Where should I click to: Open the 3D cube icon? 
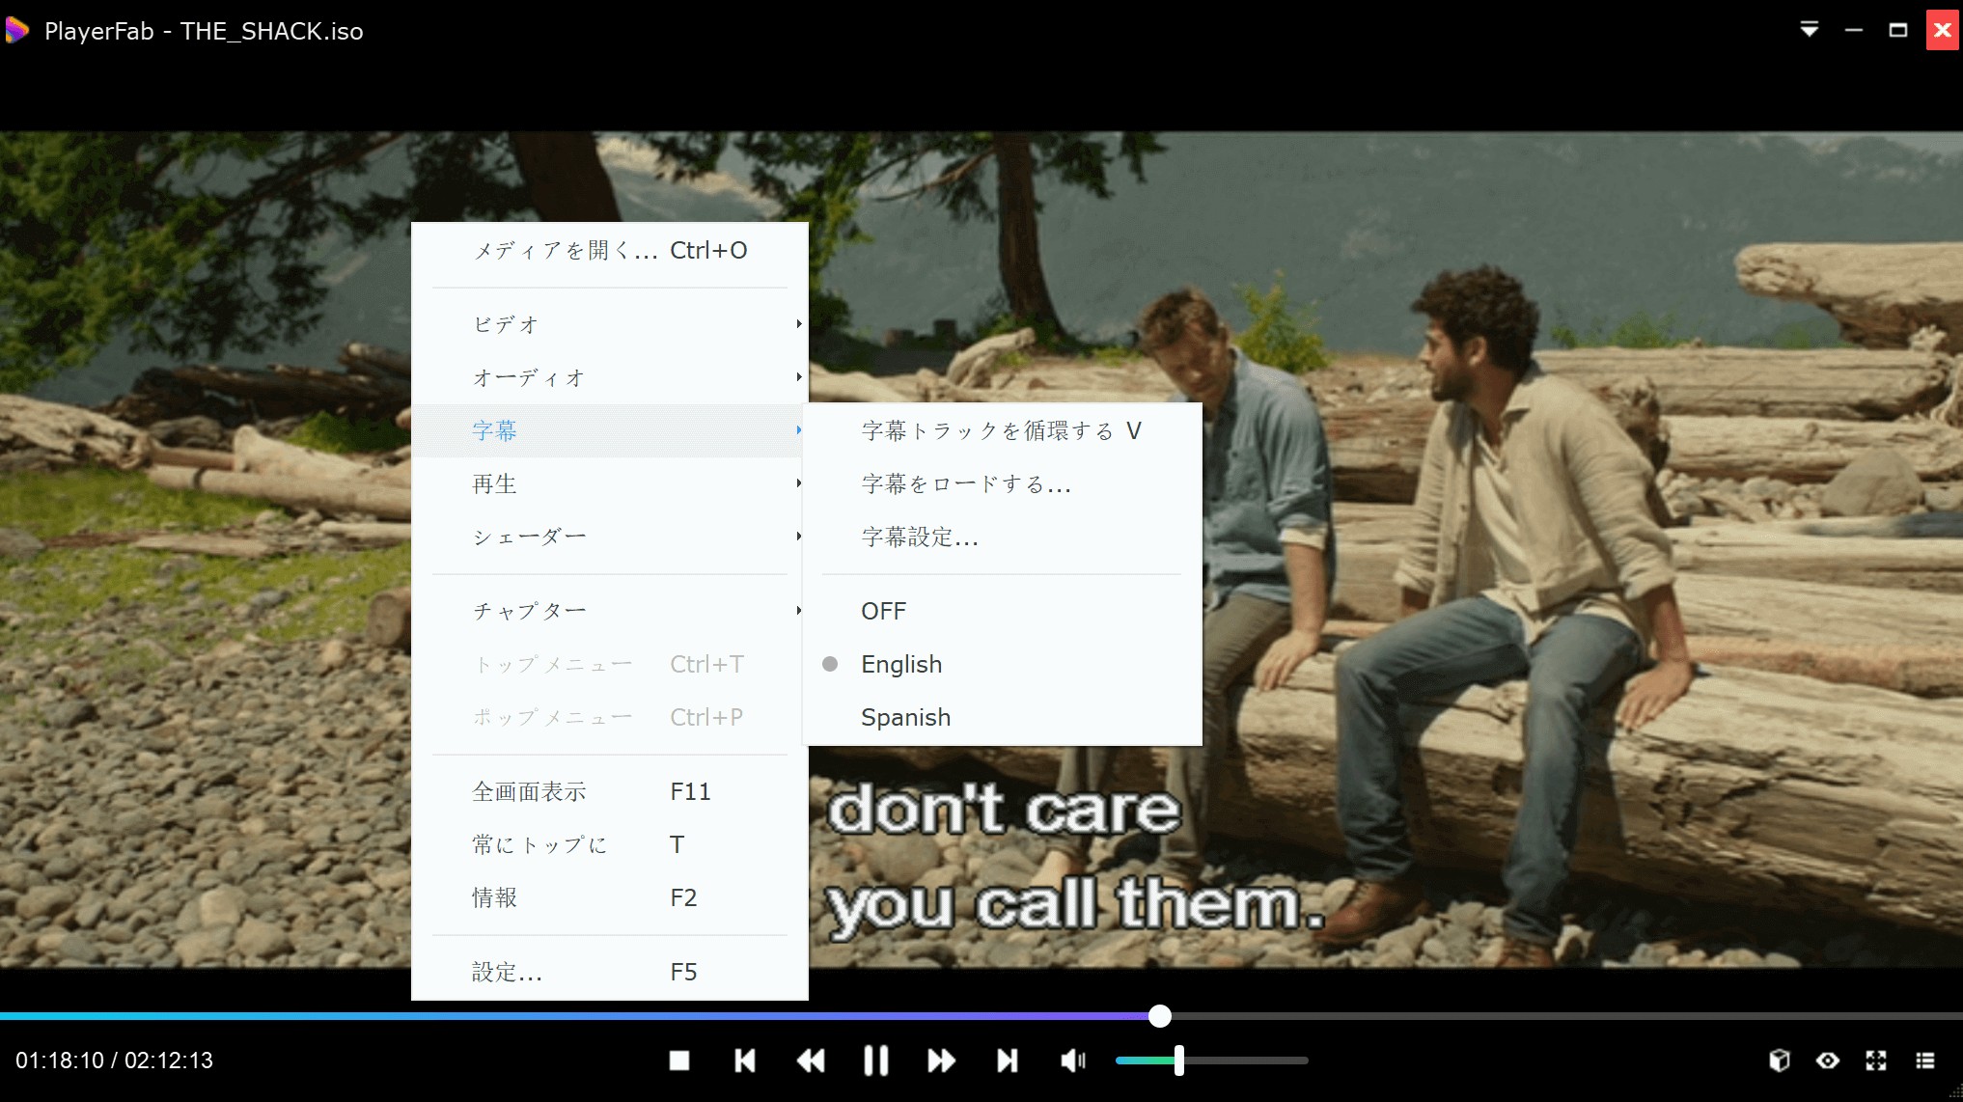point(1780,1061)
